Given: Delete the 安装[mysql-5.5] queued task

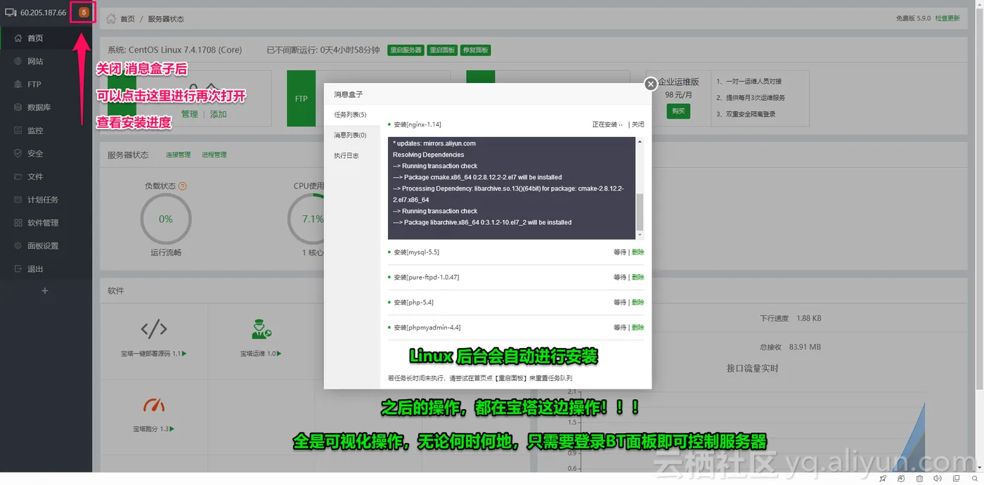Looking at the screenshot, I should [637, 252].
